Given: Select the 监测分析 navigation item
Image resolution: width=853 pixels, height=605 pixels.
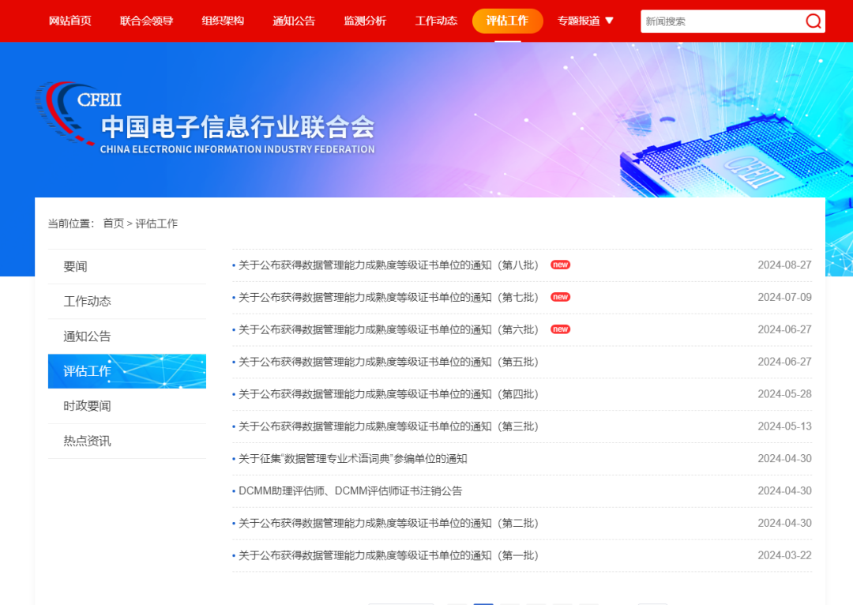Looking at the screenshot, I should click(x=365, y=21).
